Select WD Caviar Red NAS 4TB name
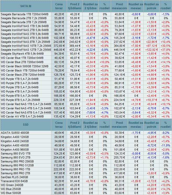This screenshot has width=172, height=195. [26, 109]
